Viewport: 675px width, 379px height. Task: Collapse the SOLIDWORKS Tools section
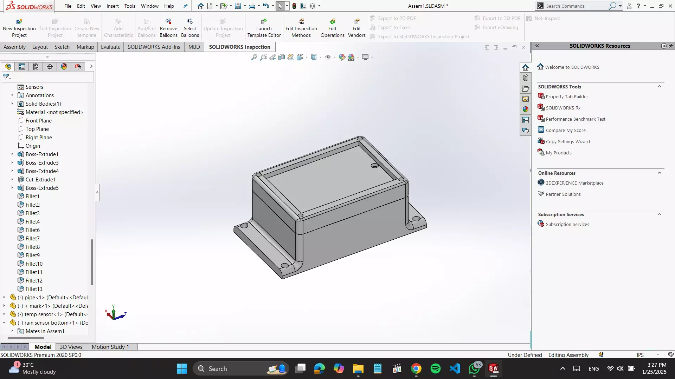(x=660, y=87)
